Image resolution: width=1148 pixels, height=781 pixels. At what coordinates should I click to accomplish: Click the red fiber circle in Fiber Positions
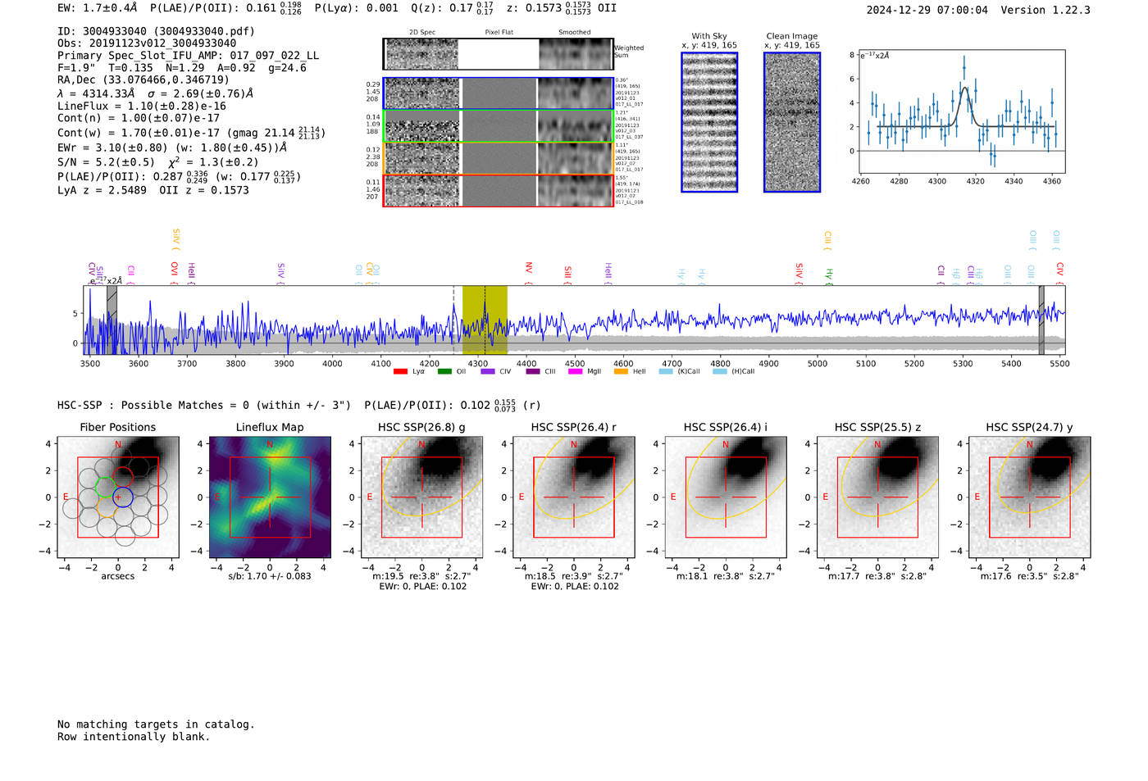123,476
